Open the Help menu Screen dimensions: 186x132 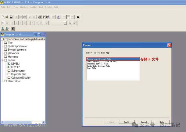tap(56, 7)
